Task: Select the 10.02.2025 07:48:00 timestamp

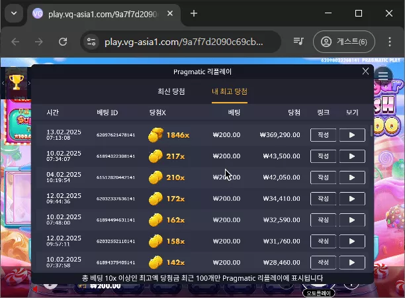Action: tap(64, 220)
